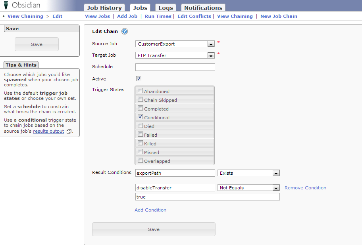Screen dimensions: 362x248
Task: Click the Schedule input field
Action: 175,67
